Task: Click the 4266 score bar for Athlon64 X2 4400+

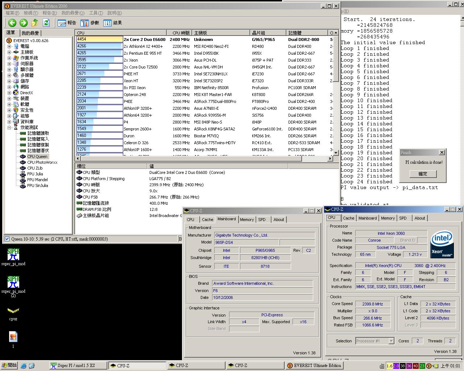Action: 100,46
